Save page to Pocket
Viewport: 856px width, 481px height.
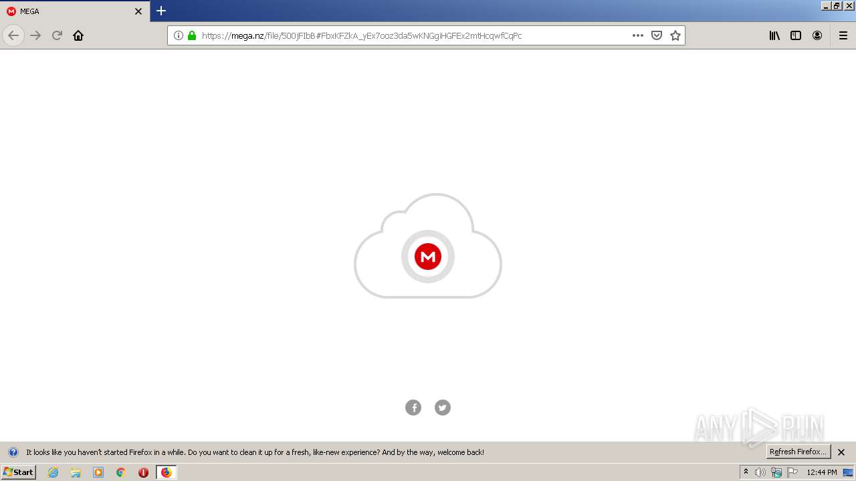coord(657,35)
